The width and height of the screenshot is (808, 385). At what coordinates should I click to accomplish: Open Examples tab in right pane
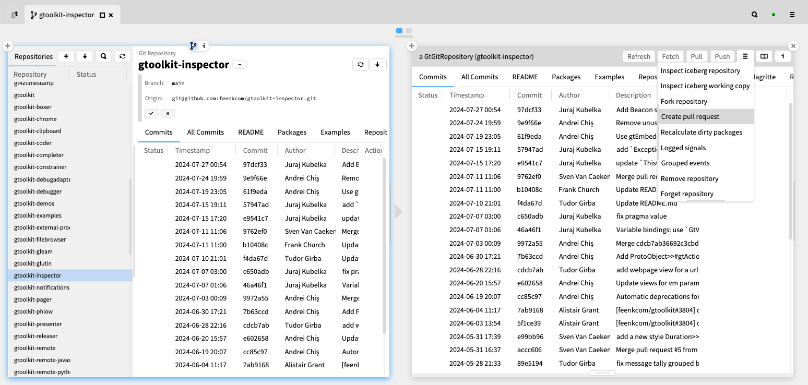tap(609, 77)
